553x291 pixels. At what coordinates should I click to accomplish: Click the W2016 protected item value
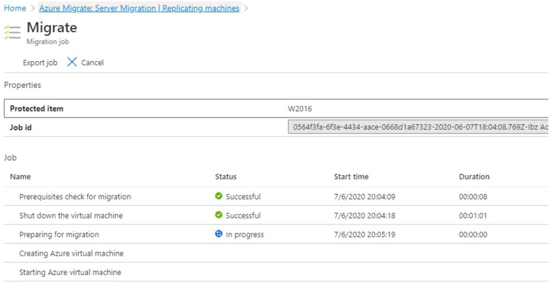coord(300,109)
